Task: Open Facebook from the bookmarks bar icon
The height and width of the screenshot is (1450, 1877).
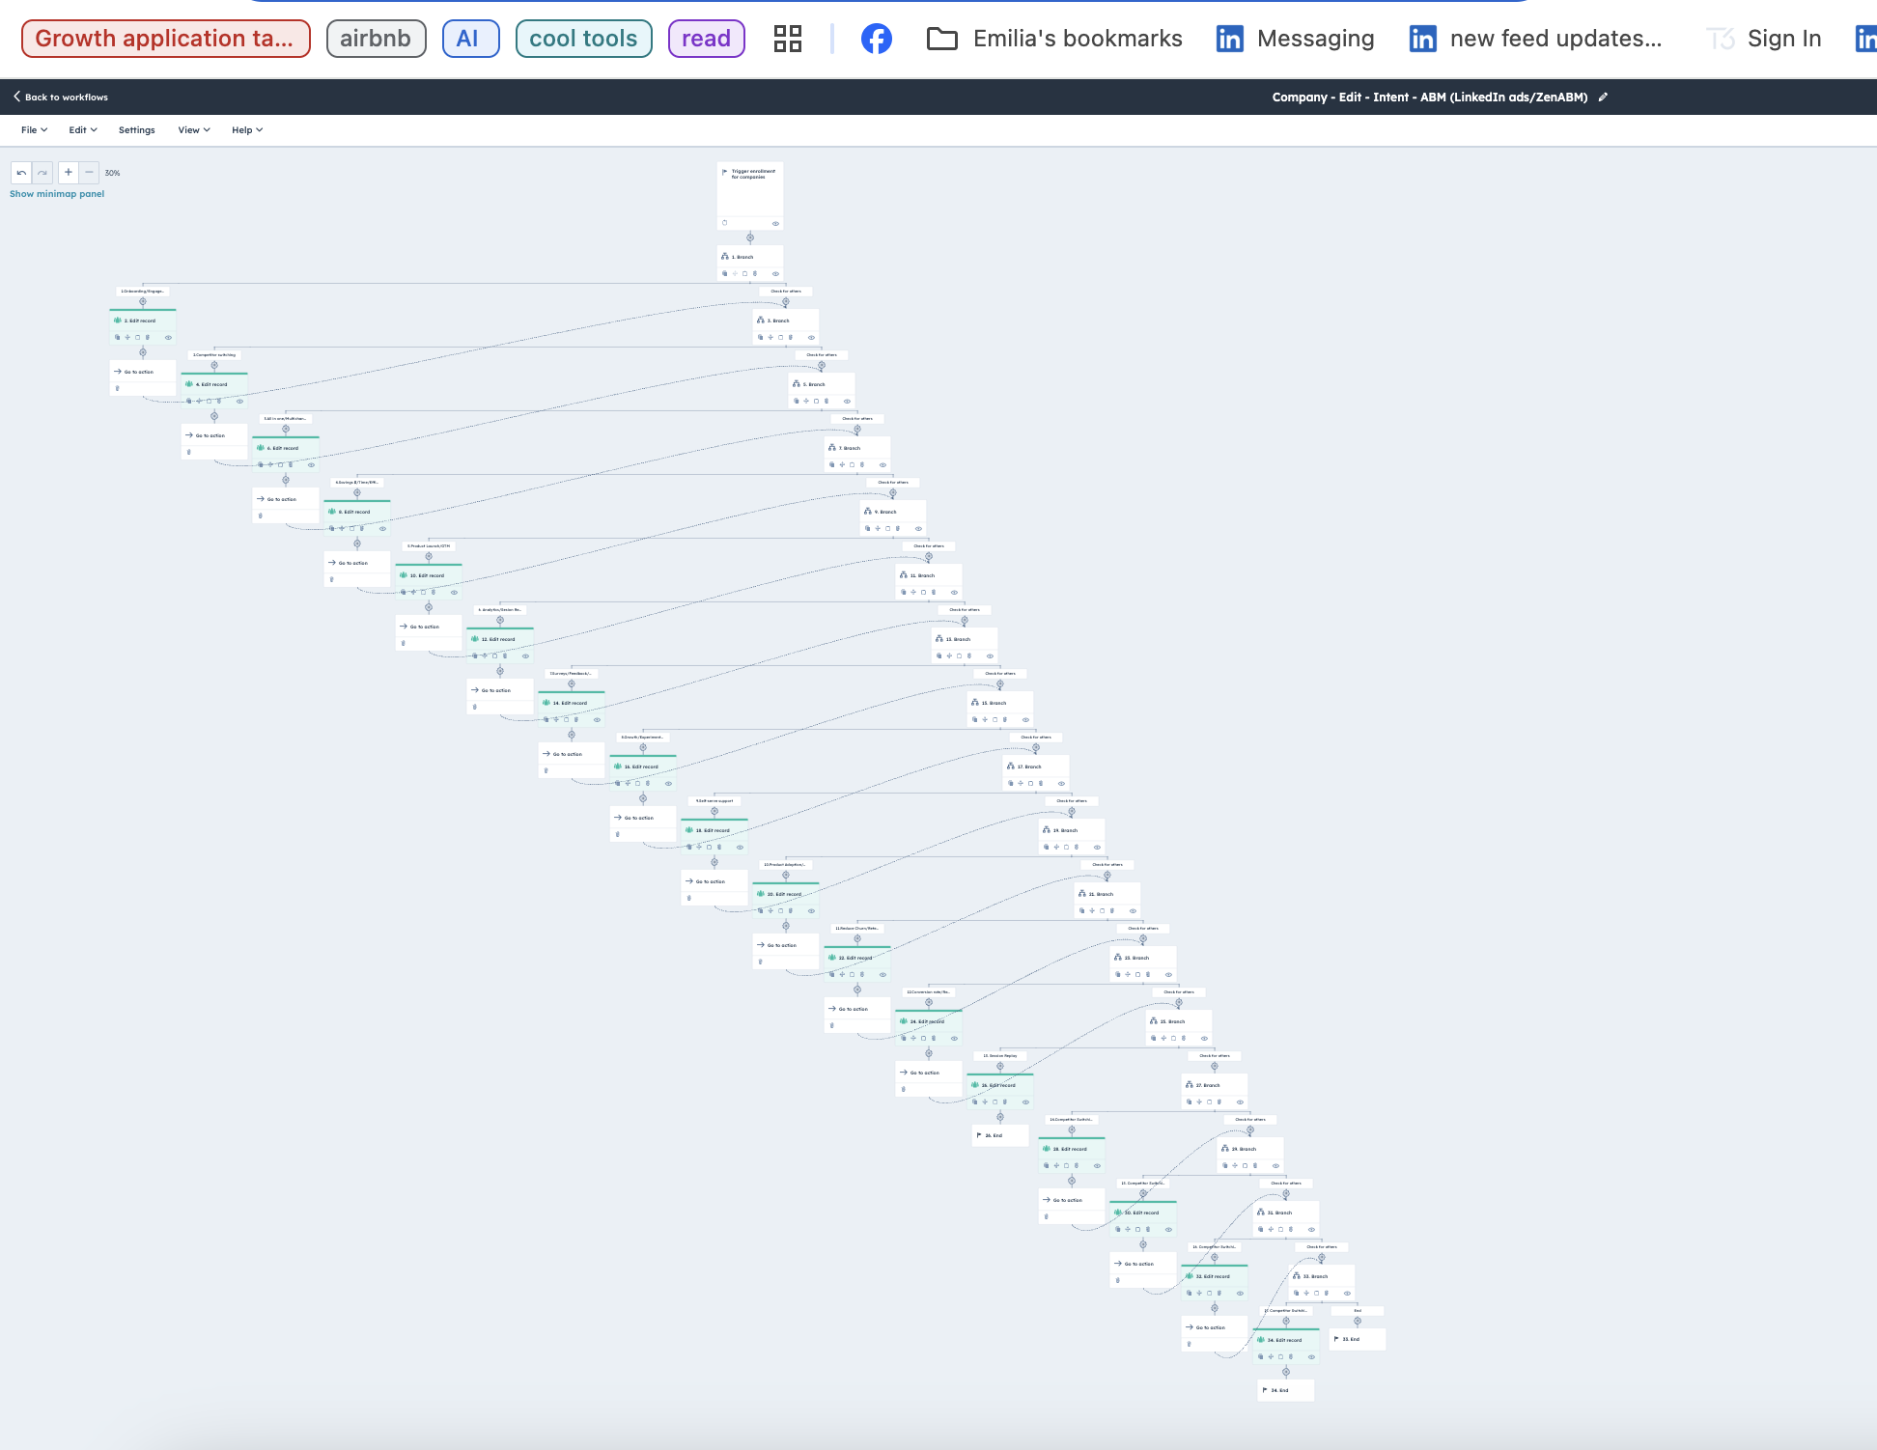Action: (x=876, y=39)
